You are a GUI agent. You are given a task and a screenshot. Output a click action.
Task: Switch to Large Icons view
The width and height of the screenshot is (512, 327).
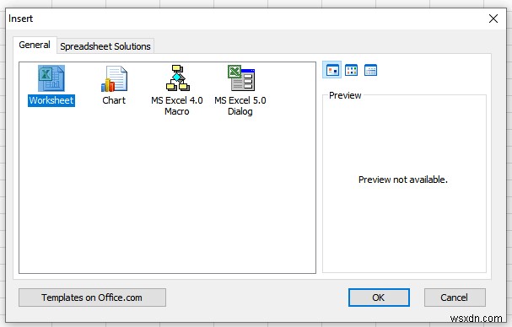pos(332,70)
